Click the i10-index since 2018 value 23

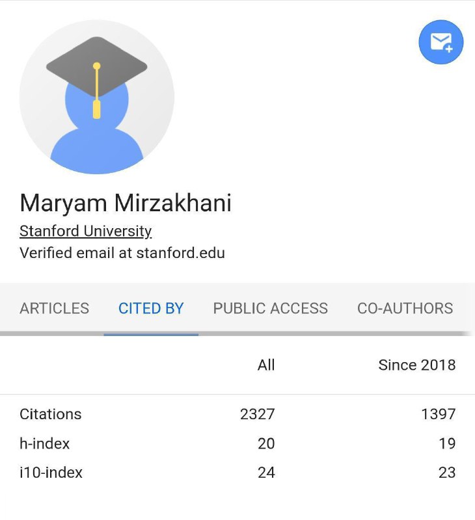point(447,473)
